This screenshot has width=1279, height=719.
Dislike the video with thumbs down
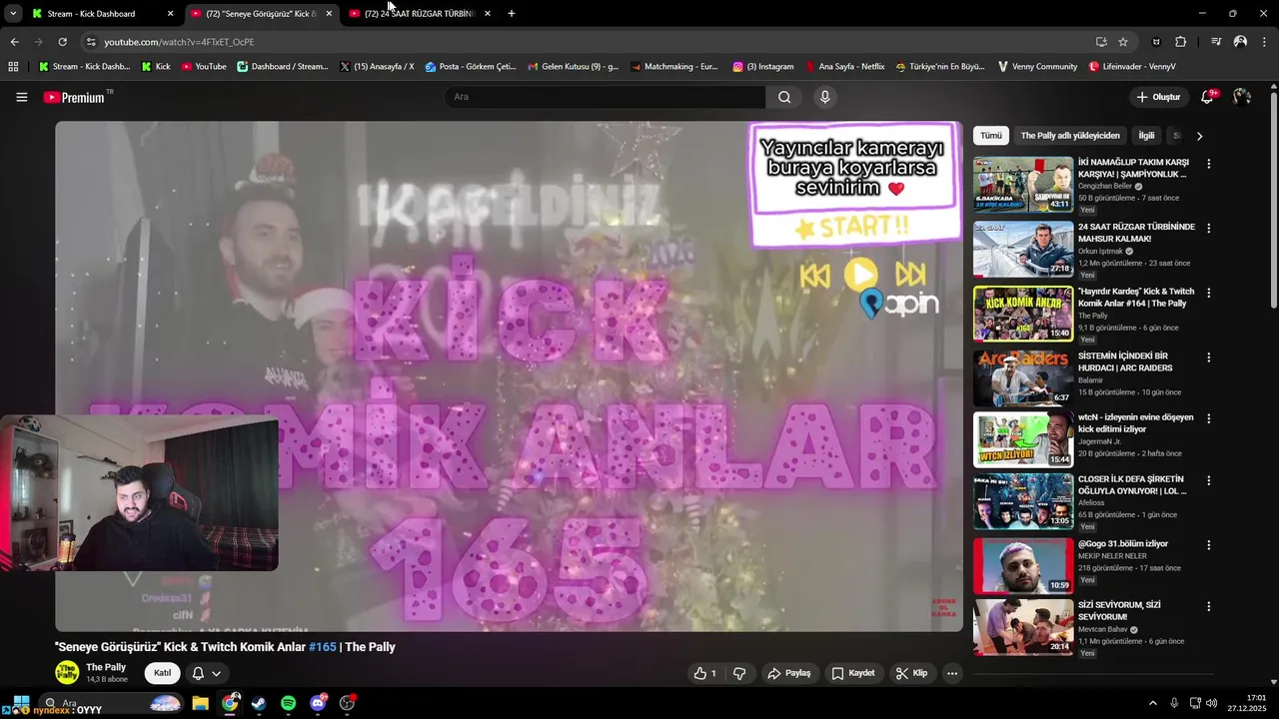(739, 673)
